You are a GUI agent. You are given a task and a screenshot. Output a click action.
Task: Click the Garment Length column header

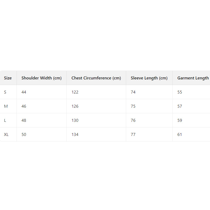(193, 78)
